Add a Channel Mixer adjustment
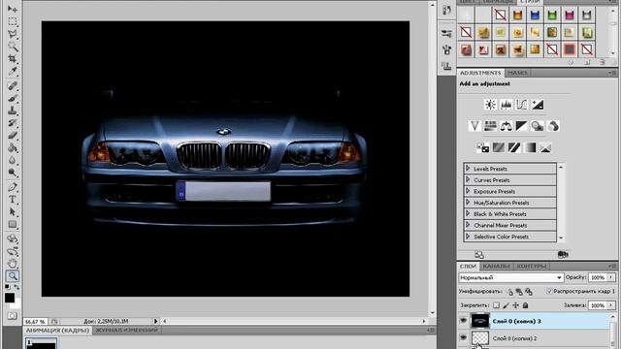Image resolution: width=621 pixels, height=349 pixels. (x=553, y=126)
